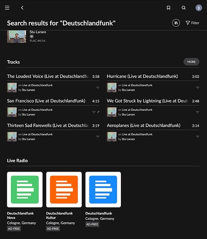Click the Deutschlandfunk Kultur station title
This screenshot has width=207, height=239.
(x=59, y=216)
